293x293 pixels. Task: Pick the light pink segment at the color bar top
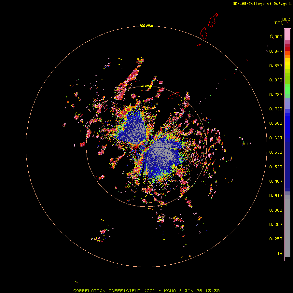coord(287,35)
